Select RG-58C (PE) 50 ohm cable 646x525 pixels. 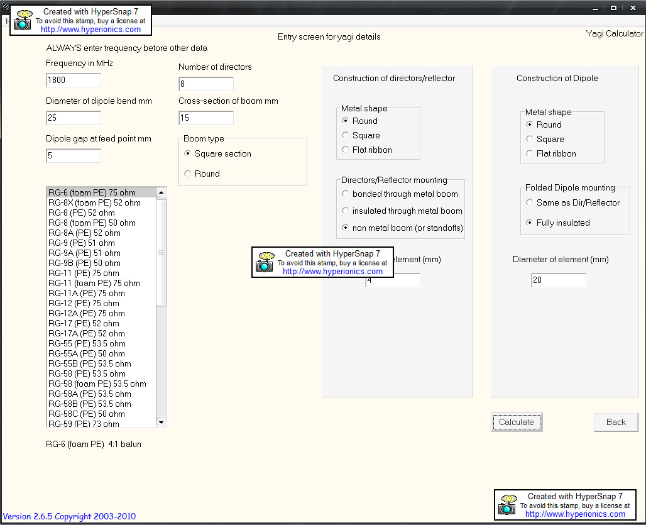click(x=101, y=414)
